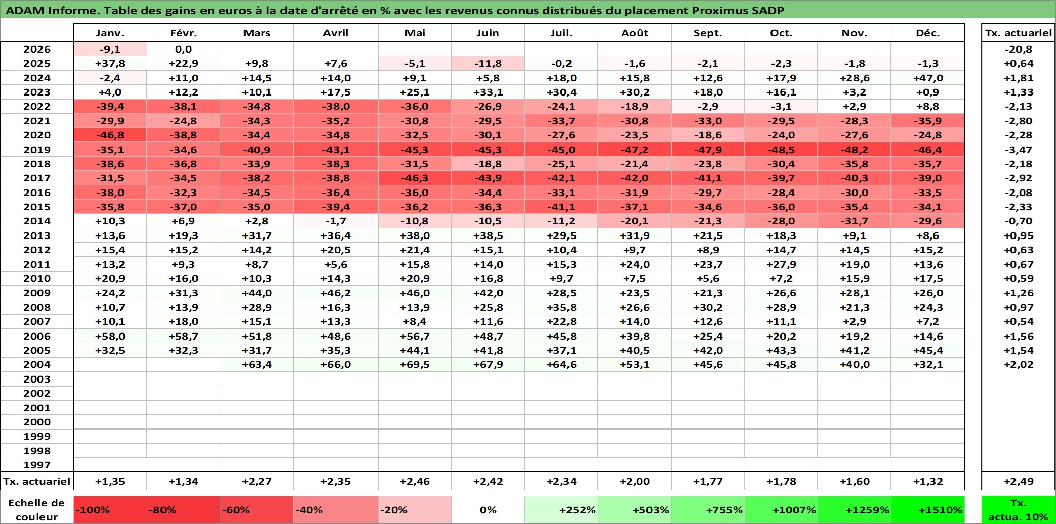
Task: Pick the -60% color scale swatch
Action: [x=257, y=510]
